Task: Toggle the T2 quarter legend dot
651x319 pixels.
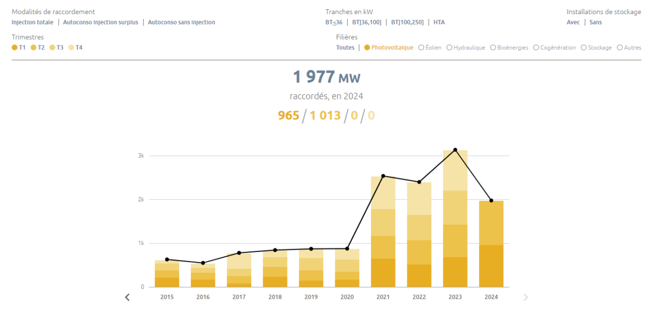Action: point(34,47)
